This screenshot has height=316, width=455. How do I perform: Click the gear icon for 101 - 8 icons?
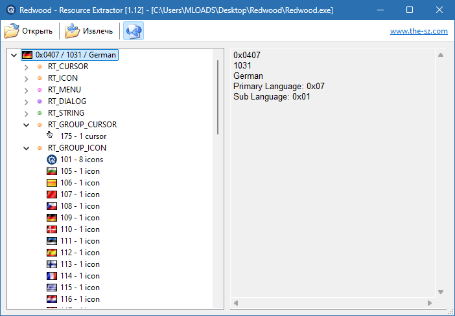click(x=52, y=160)
